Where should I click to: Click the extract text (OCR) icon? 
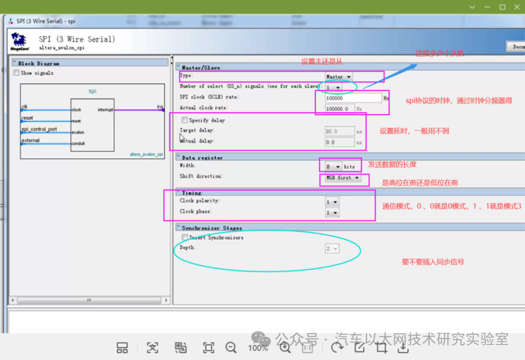coord(152,348)
